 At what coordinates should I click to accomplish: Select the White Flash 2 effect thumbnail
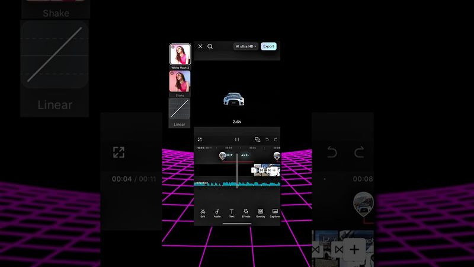click(180, 54)
